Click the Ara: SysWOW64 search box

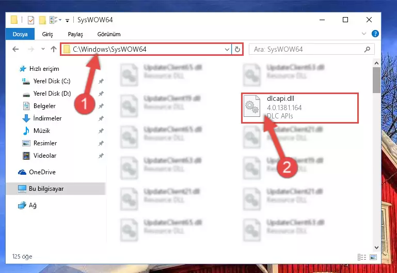pos(311,49)
